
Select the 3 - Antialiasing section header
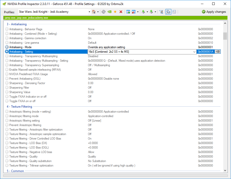[17, 24]
